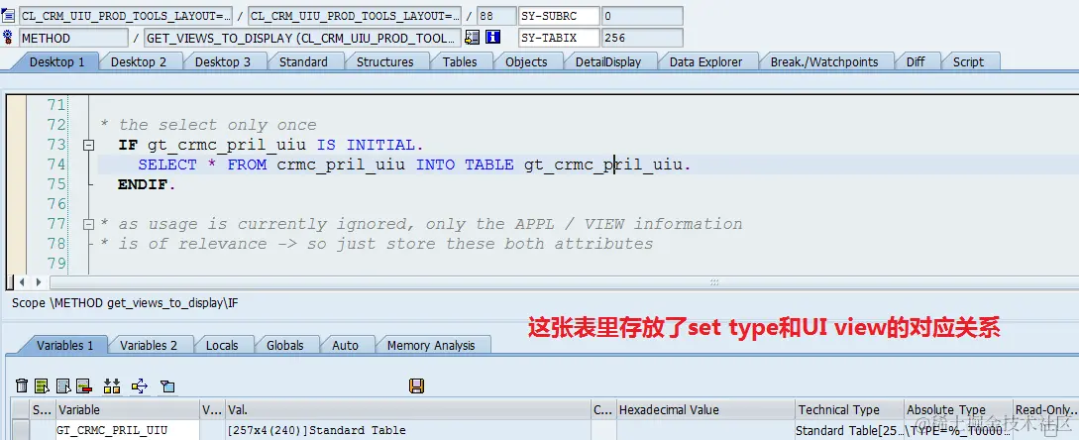Click the trash icon to delete variables
Viewport: 1079px width, 440px height.
(x=22, y=385)
